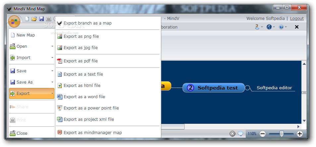Click the zoom in plus button
This screenshot has height=147, width=316.
coord(300,133)
